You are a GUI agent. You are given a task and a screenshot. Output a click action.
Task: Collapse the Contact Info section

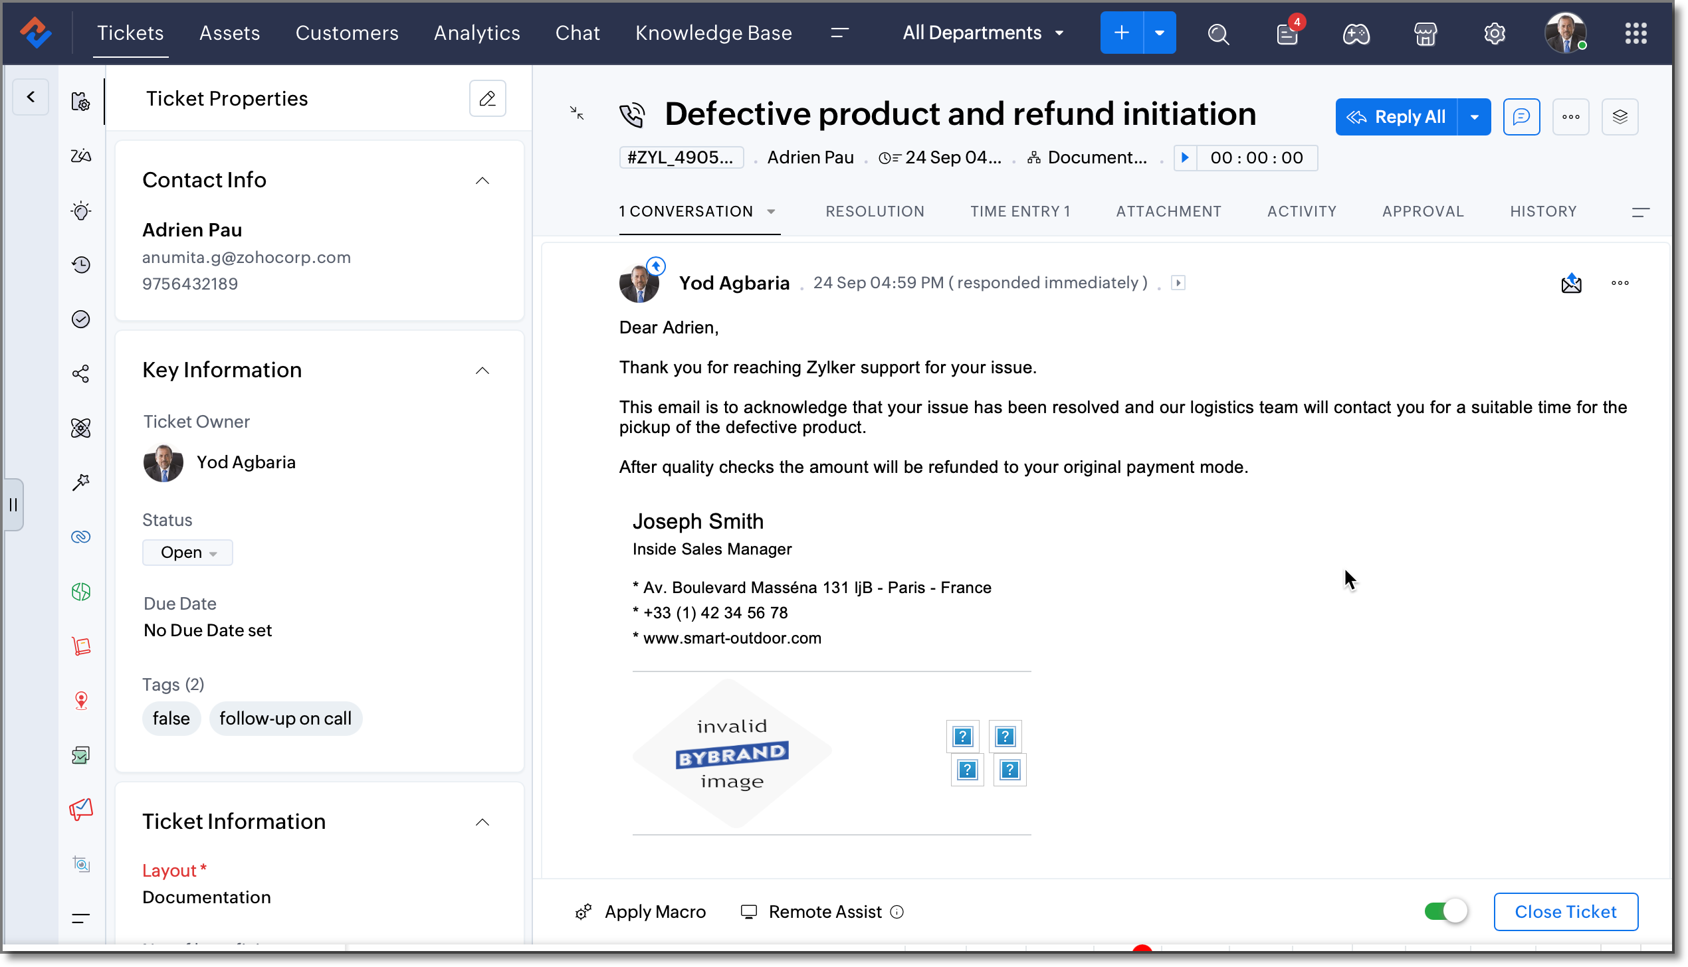(482, 181)
